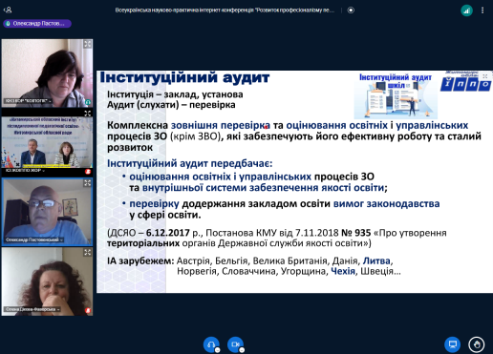Fullscreen Олександр Пастовенський's webcam
The width and height of the screenshot is (493, 354).
coord(87,183)
